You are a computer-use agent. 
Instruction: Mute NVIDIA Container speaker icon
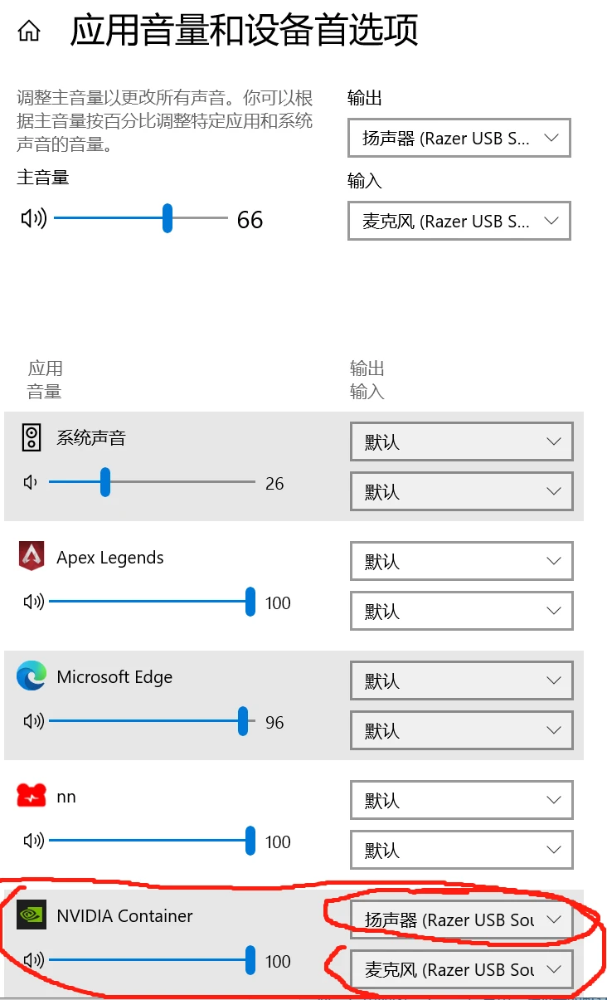[33, 960]
